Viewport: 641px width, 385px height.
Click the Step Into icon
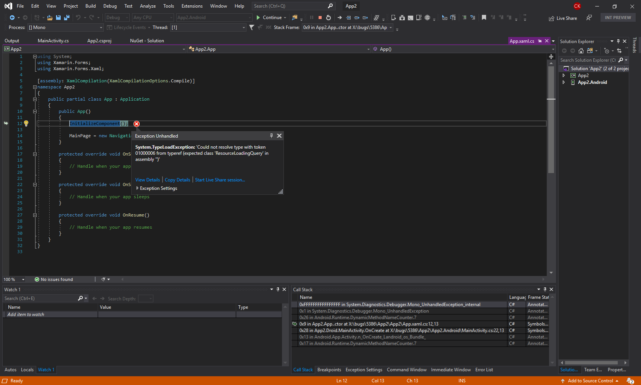coord(348,18)
